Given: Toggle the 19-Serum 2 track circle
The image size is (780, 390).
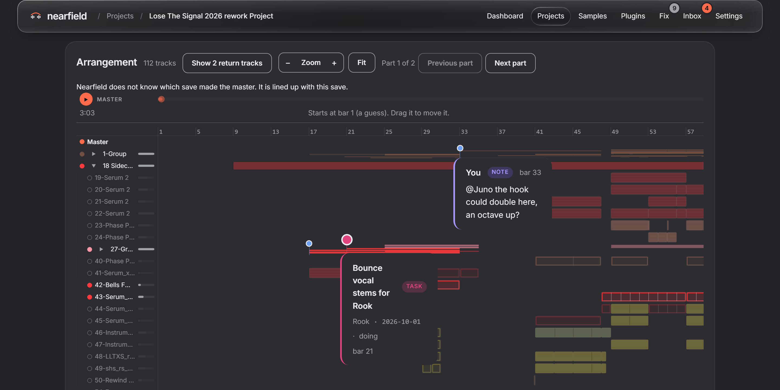Looking at the screenshot, I should point(90,178).
